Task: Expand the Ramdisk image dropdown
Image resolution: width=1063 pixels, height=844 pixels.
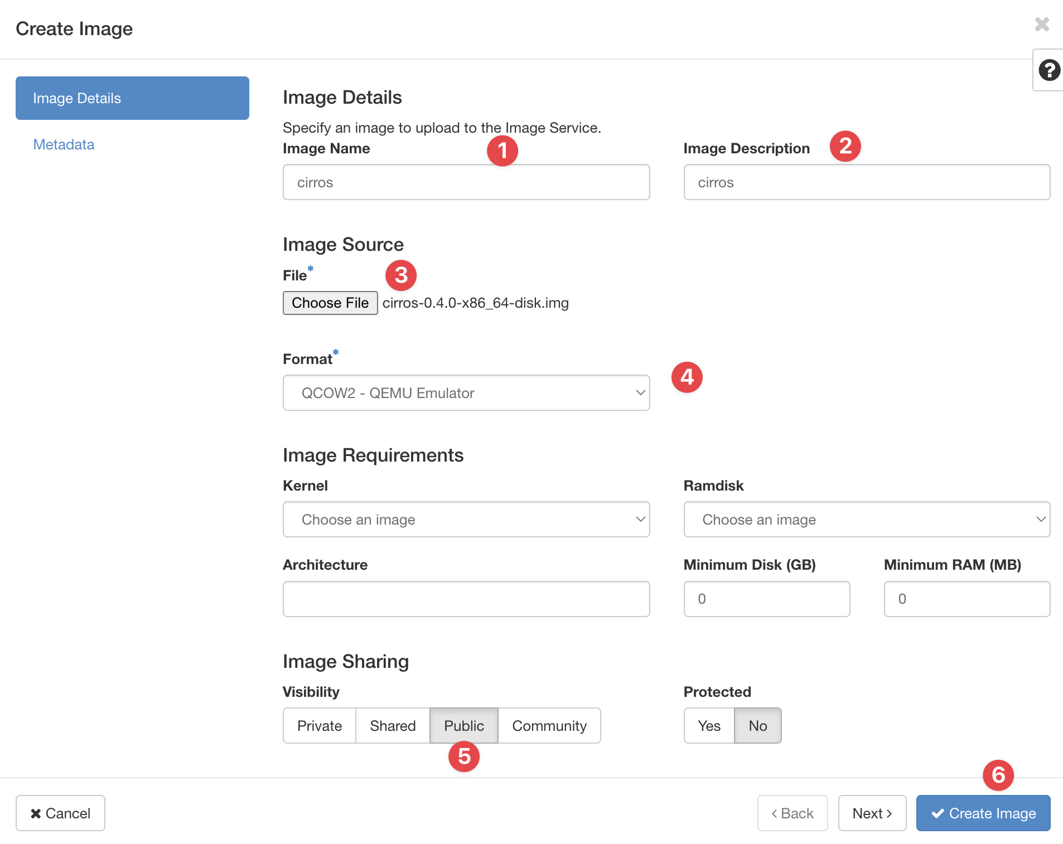Action: point(866,519)
